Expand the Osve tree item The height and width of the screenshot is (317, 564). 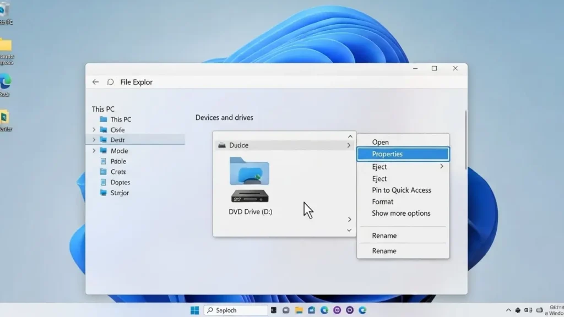(94, 129)
